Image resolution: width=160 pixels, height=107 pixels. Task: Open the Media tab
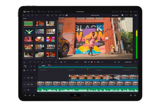[x=27, y=12]
